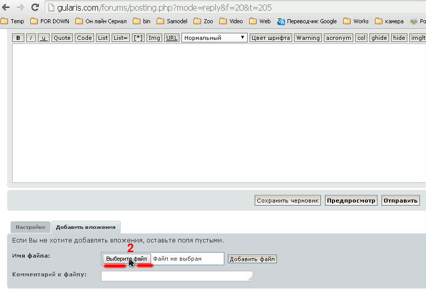Screen dimensions: 426x292
Task: Toggle bold formatting B button
Action: point(18,38)
